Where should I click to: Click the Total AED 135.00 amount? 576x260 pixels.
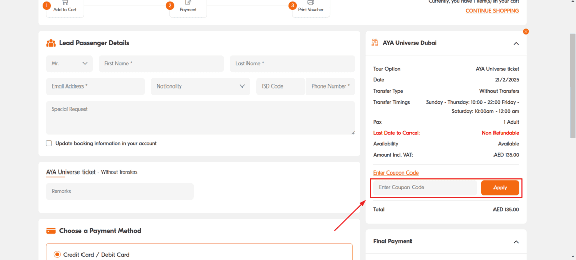pos(506,210)
